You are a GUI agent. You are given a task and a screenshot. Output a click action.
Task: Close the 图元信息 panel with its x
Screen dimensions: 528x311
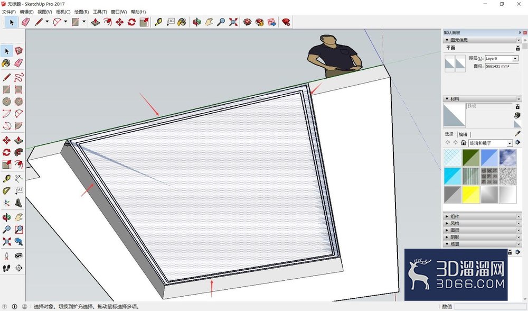tap(518, 40)
